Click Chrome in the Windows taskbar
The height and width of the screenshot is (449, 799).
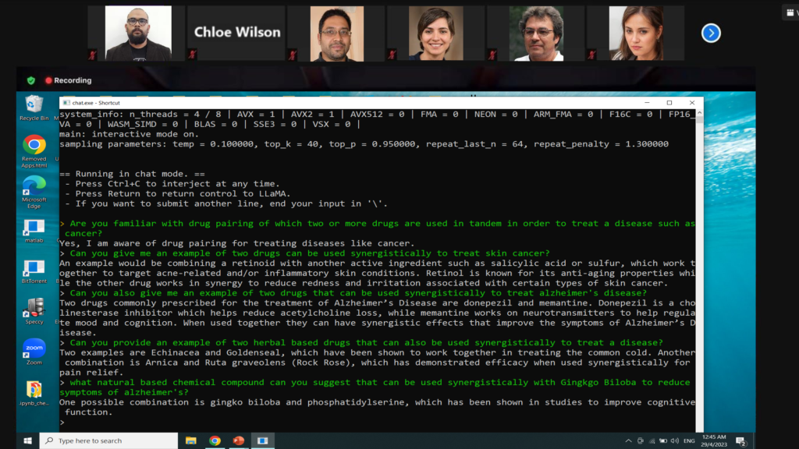pyautogui.click(x=215, y=440)
